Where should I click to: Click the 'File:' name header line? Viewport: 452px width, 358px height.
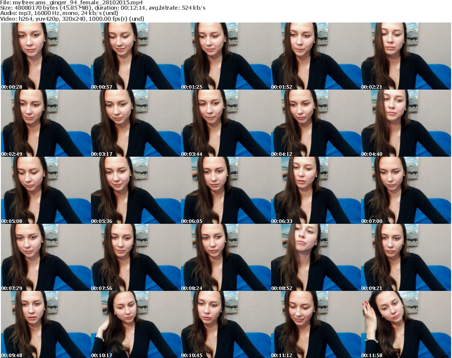pos(72,3)
